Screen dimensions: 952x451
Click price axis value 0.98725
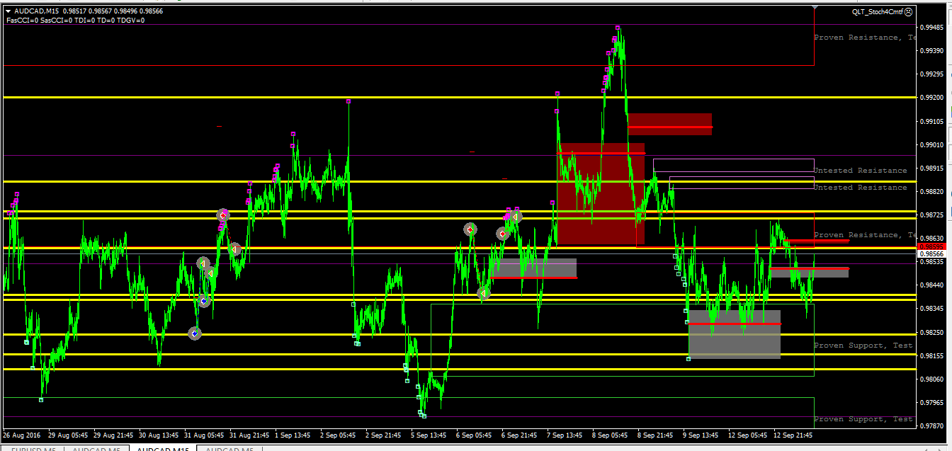[931, 215]
